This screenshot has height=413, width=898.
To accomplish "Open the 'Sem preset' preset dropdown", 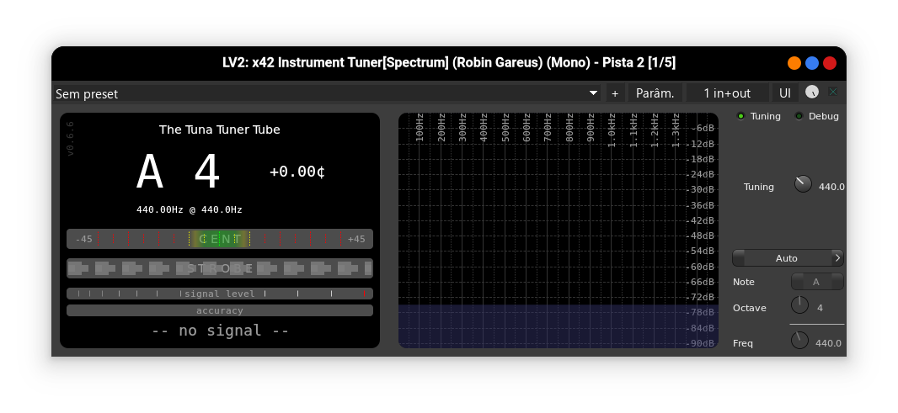I will (327, 93).
